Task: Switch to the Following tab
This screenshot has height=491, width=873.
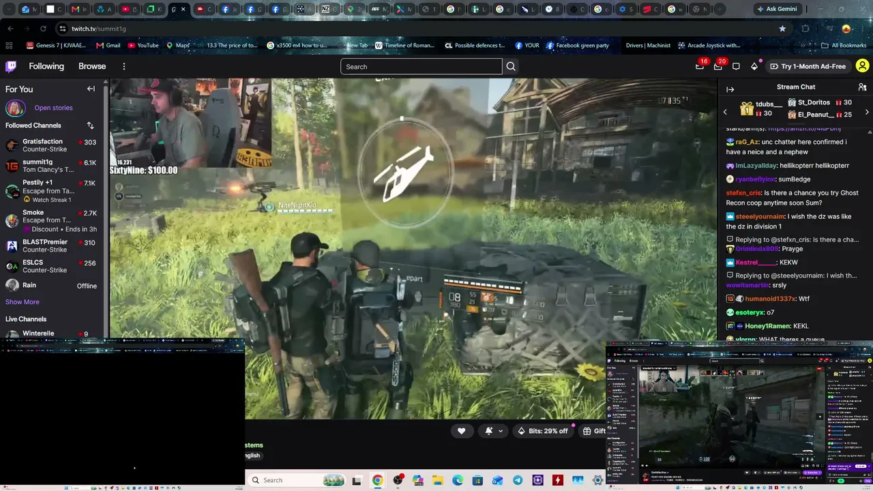Action: pyautogui.click(x=46, y=66)
